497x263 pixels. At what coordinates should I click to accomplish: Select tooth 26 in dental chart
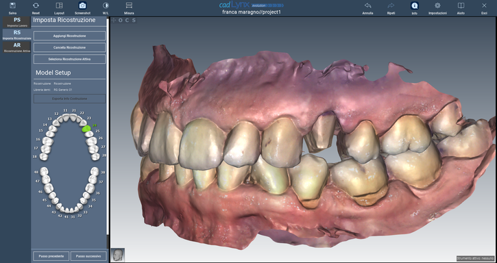click(92, 141)
